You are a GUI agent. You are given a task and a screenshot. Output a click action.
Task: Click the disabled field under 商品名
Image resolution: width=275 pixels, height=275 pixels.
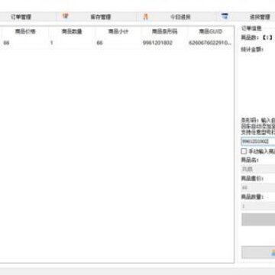click(x=258, y=169)
